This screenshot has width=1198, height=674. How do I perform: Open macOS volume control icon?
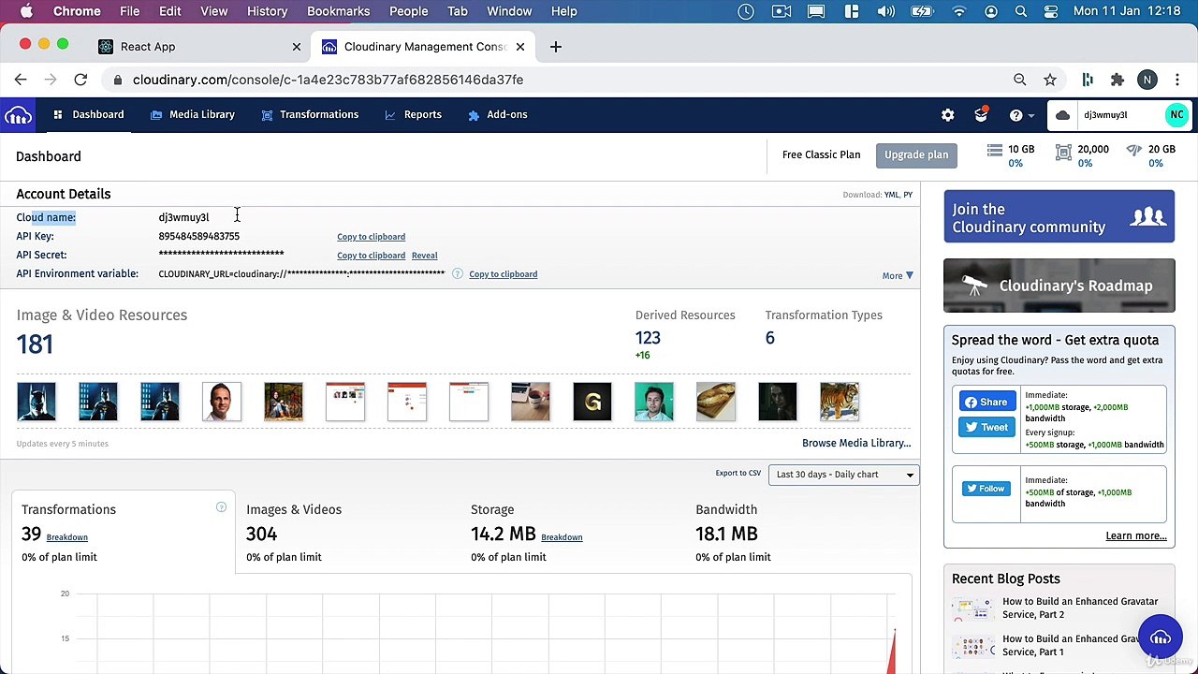pos(885,11)
